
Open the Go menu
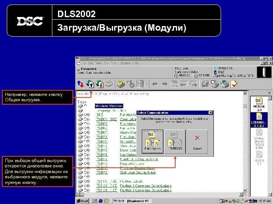click(106, 63)
